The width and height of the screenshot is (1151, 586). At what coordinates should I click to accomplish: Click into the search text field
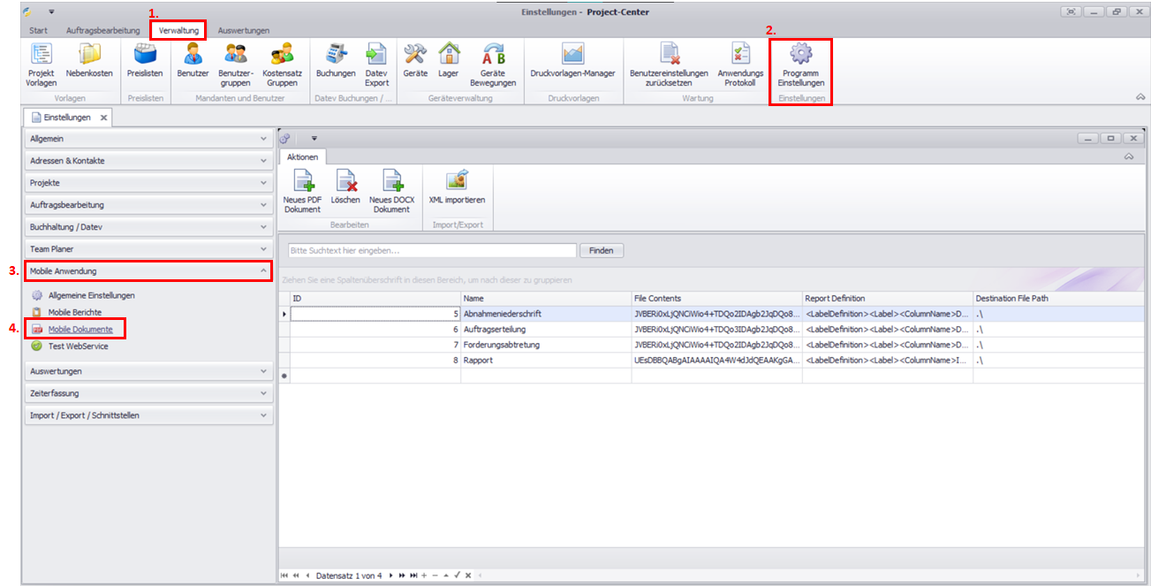coord(432,251)
